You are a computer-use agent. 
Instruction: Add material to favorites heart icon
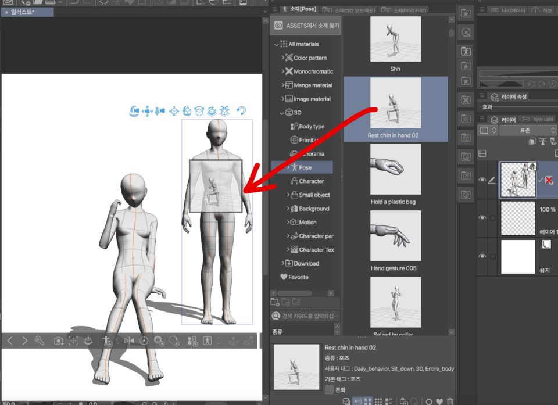(x=439, y=401)
